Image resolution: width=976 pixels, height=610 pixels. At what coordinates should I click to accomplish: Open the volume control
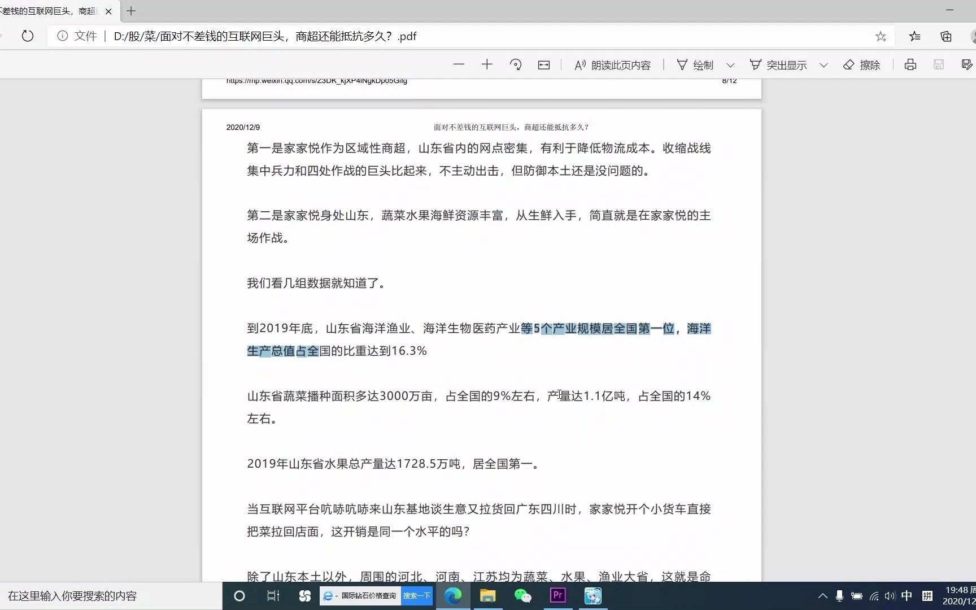[890, 596]
